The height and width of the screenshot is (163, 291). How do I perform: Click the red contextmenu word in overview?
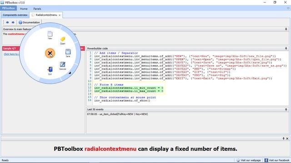pyautogui.click(x=16, y=34)
